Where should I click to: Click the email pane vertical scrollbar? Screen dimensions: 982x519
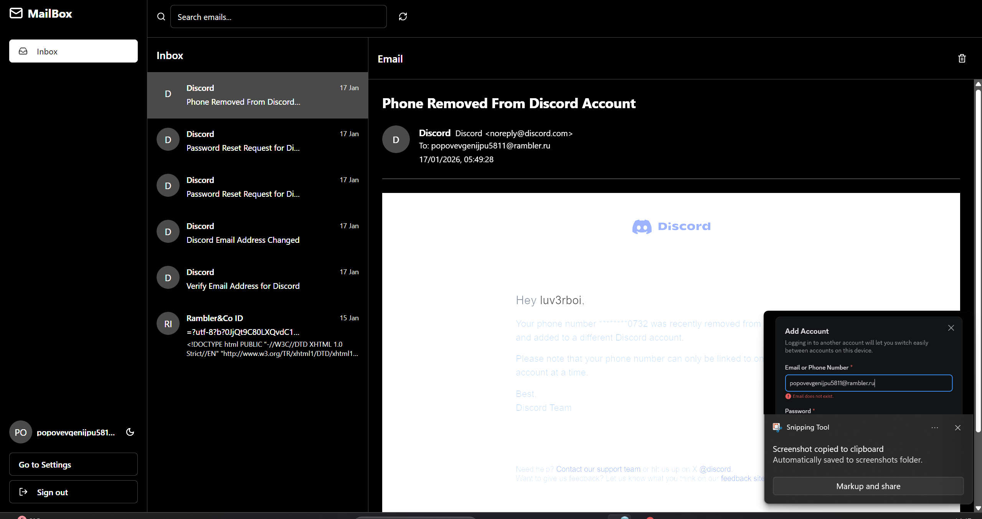[978, 261]
